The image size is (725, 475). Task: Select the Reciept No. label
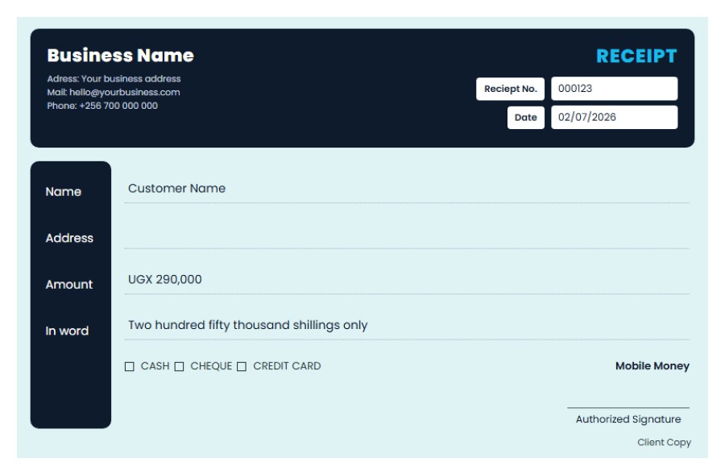coord(510,89)
